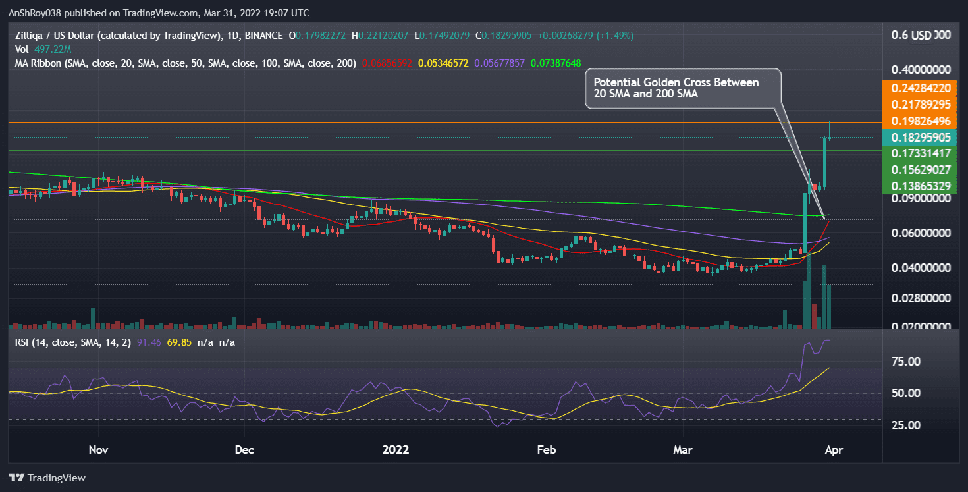968x492 pixels.
Task: Click the TradingView logo at bottom left
Action: tap(47, 478)
